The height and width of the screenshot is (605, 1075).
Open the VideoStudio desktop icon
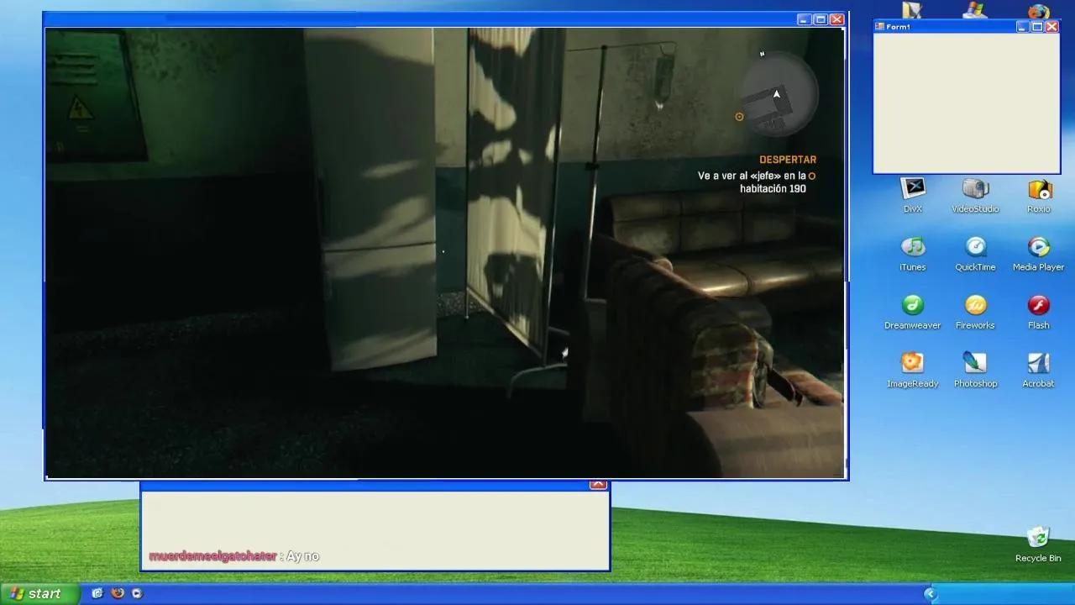pyautogui.click(x=975, y=195)
